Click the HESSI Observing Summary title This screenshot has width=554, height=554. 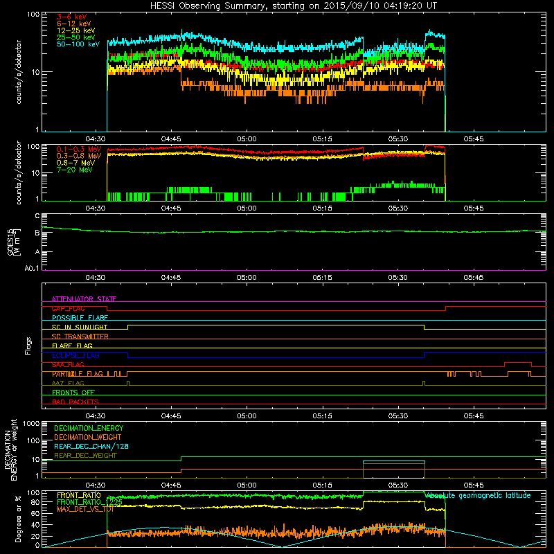[294, 6]
